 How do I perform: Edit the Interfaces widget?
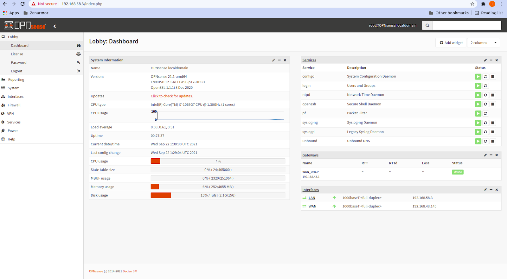click(485, 190)
